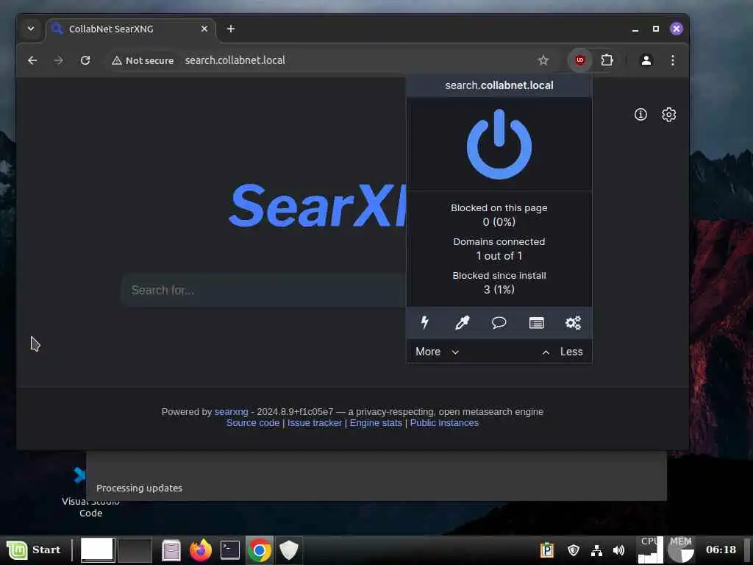Click Blocked since install 3 (1%)
This screenshot has height=565, width=753.
coord(499,282)
